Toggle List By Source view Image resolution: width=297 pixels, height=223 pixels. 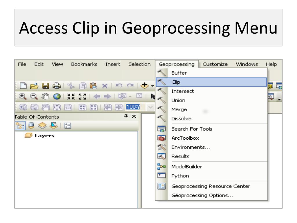[31, 125]
